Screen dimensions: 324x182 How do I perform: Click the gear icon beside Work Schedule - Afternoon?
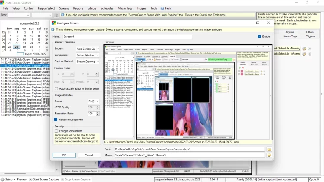point(304,54)
